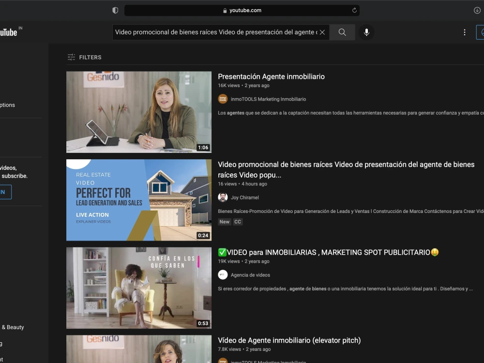The width and height of the screenshot is (484, 363).
Task: Click the Joy Chiramel channel avatar
Action: click(223, 197)
